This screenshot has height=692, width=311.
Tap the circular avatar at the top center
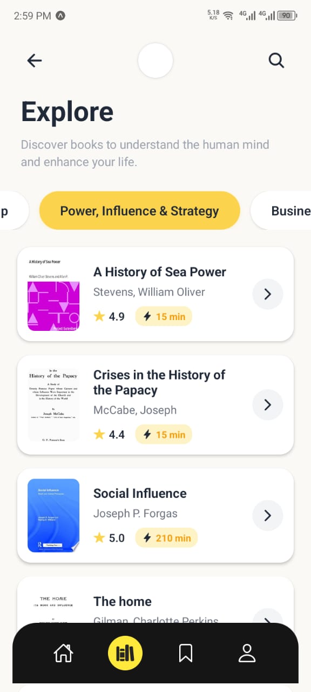[x=155, y=61]
